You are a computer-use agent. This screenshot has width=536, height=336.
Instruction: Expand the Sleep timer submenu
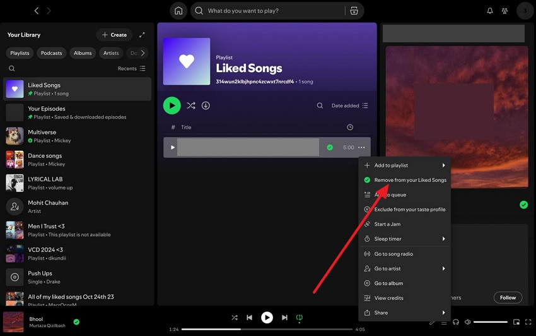(x=405, y=239)
